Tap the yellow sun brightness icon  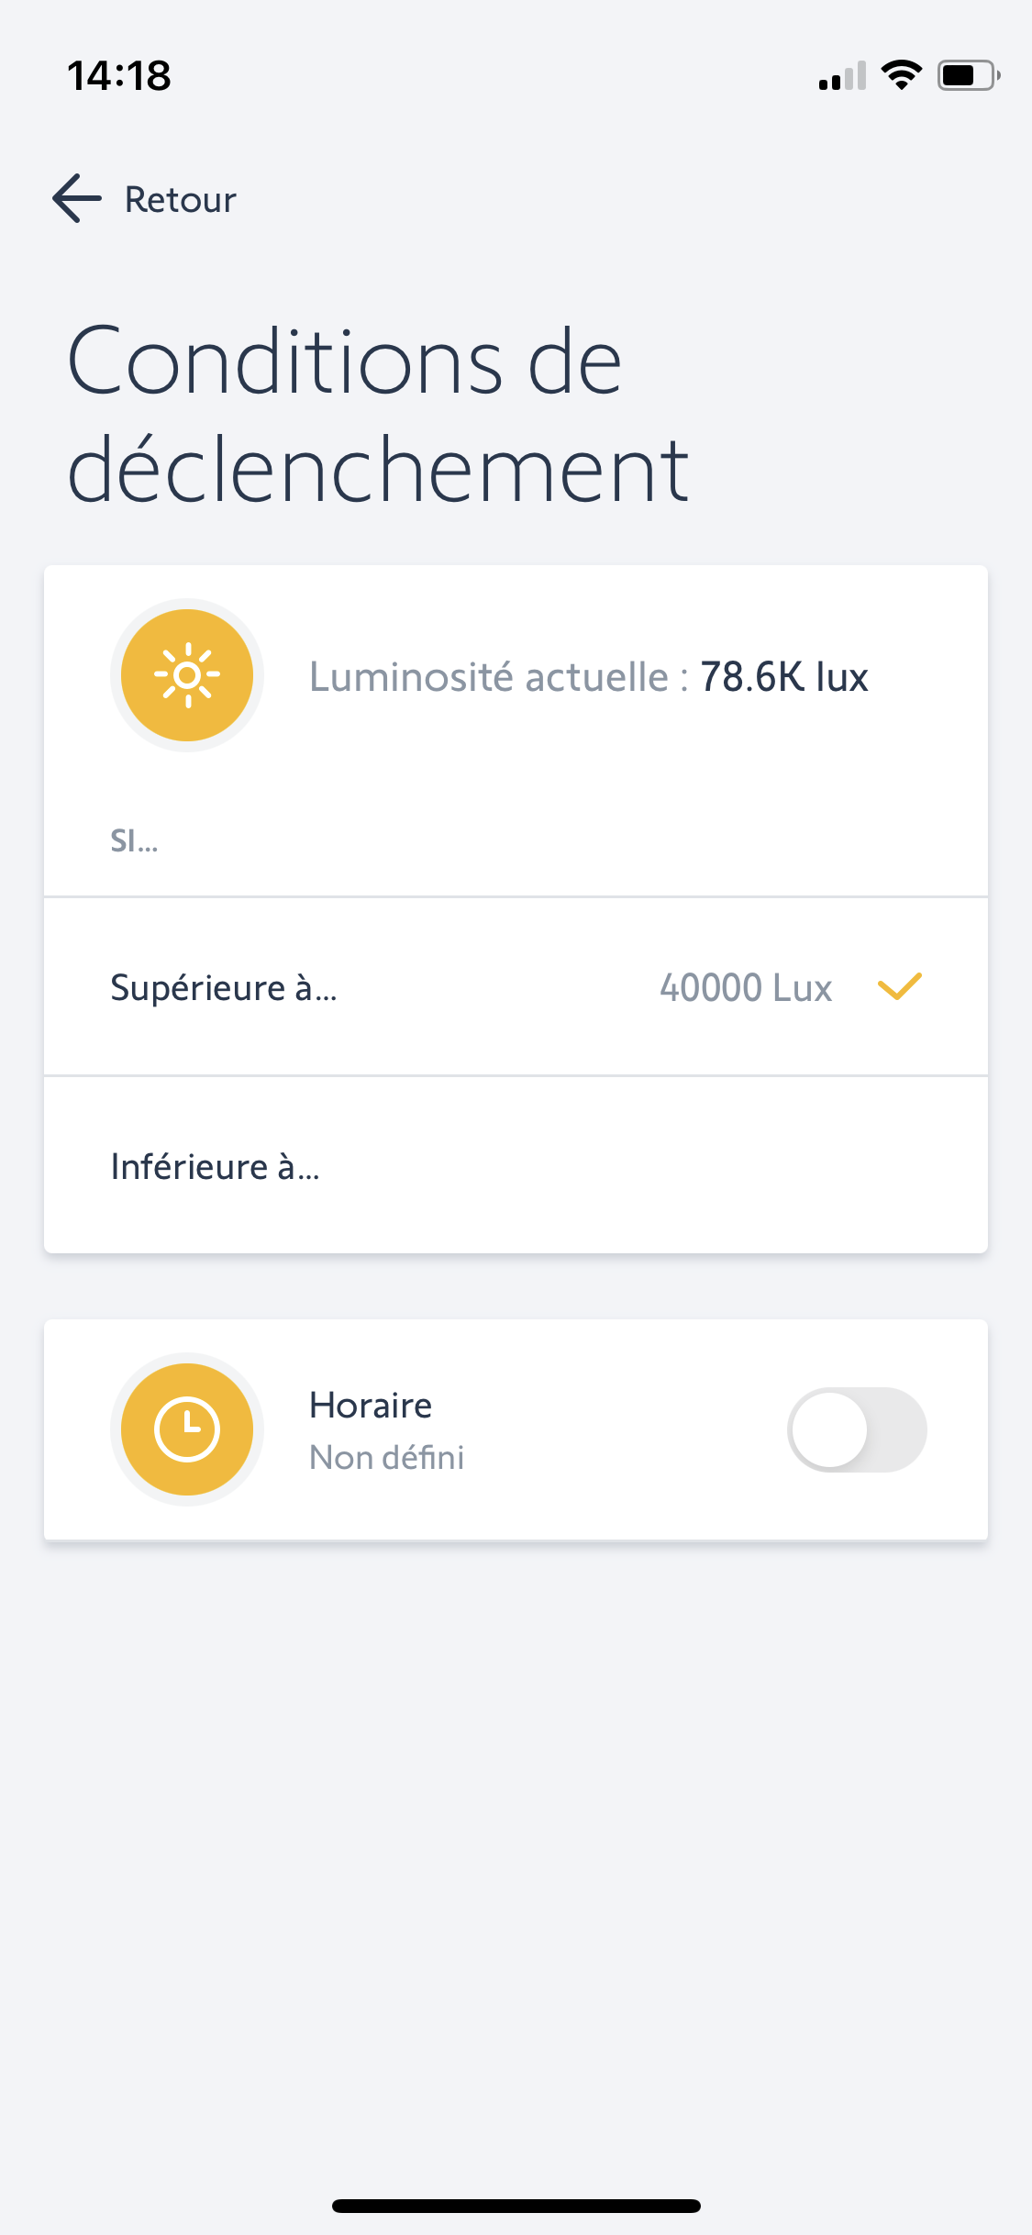(187, 675)
